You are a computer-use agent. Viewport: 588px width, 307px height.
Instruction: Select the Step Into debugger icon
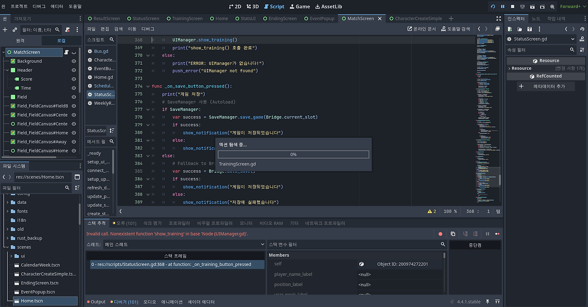[x=465, y=233]
